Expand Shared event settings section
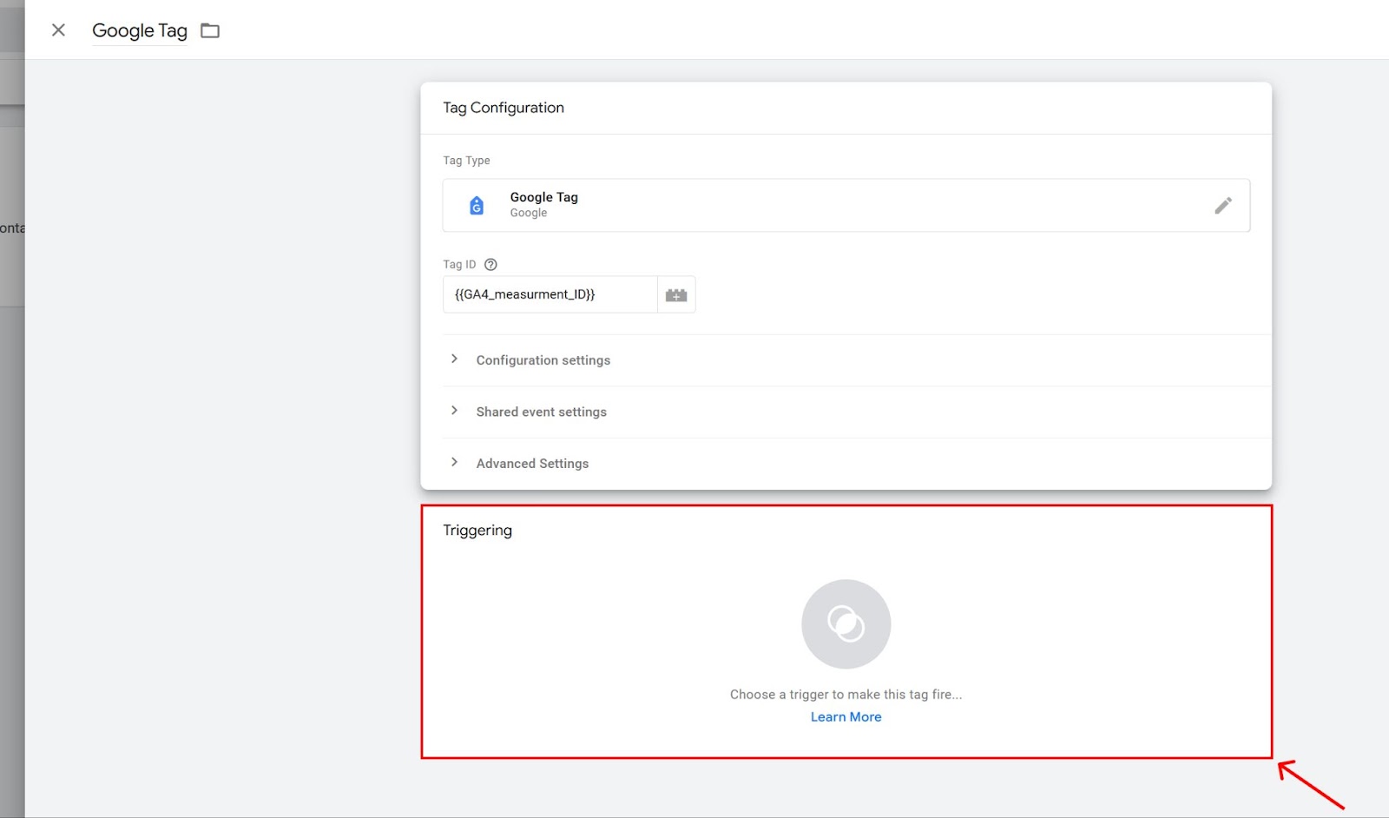 [x=541, y=412]
